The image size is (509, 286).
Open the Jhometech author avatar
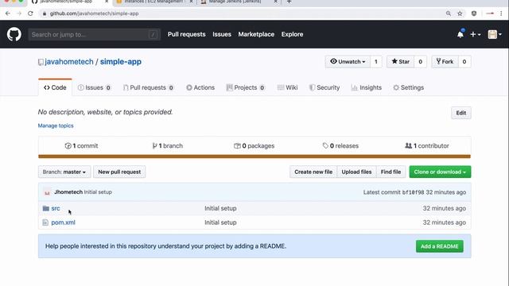pyautogui.click(x=47, y=192)
